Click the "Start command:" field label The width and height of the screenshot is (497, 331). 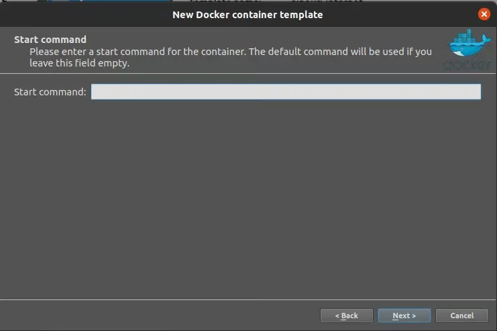point(50,92)
